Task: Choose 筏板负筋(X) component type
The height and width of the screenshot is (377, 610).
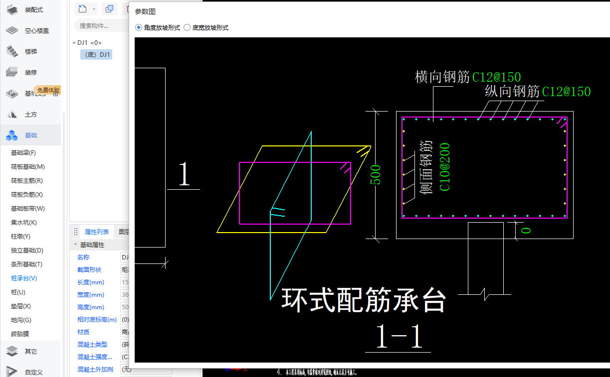Action: [27, 195]
